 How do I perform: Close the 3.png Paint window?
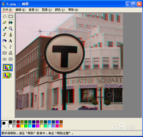click(139, 4)
